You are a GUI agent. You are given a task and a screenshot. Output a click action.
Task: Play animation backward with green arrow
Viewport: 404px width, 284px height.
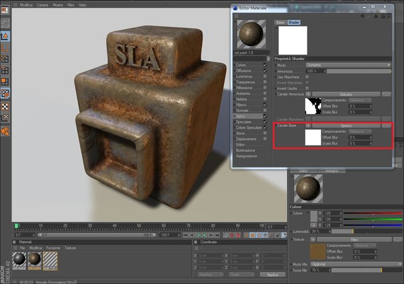(198, 235)
